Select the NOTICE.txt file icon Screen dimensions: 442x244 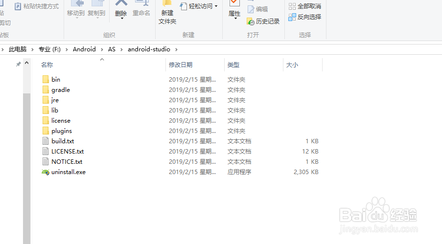(46, 161)
